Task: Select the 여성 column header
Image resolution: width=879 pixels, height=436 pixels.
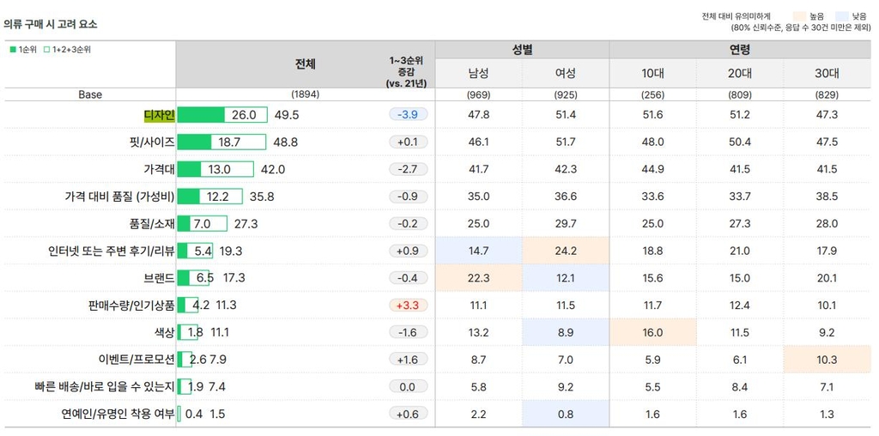Action: click(566, 73)
